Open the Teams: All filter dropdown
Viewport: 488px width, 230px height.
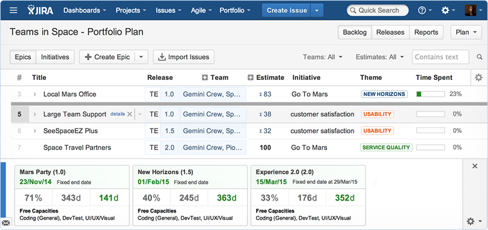[323, 57]
